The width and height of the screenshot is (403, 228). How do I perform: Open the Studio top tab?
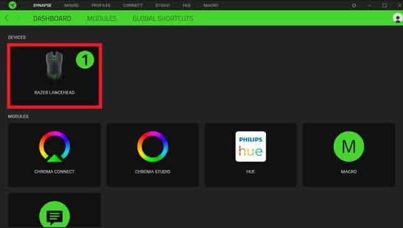coord(163,6)
